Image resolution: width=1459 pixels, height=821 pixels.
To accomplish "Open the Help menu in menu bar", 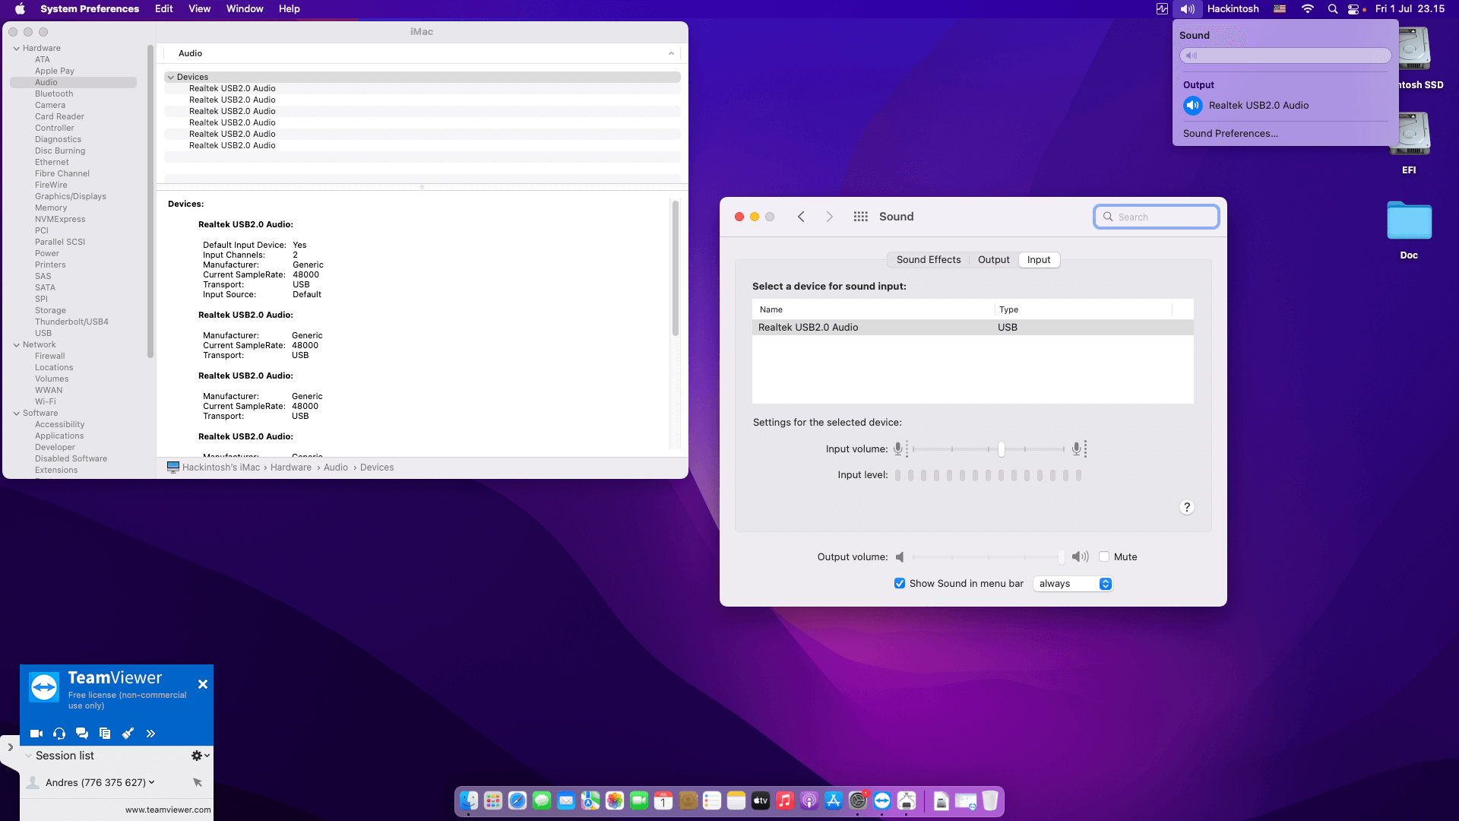I will click(290, 9).
